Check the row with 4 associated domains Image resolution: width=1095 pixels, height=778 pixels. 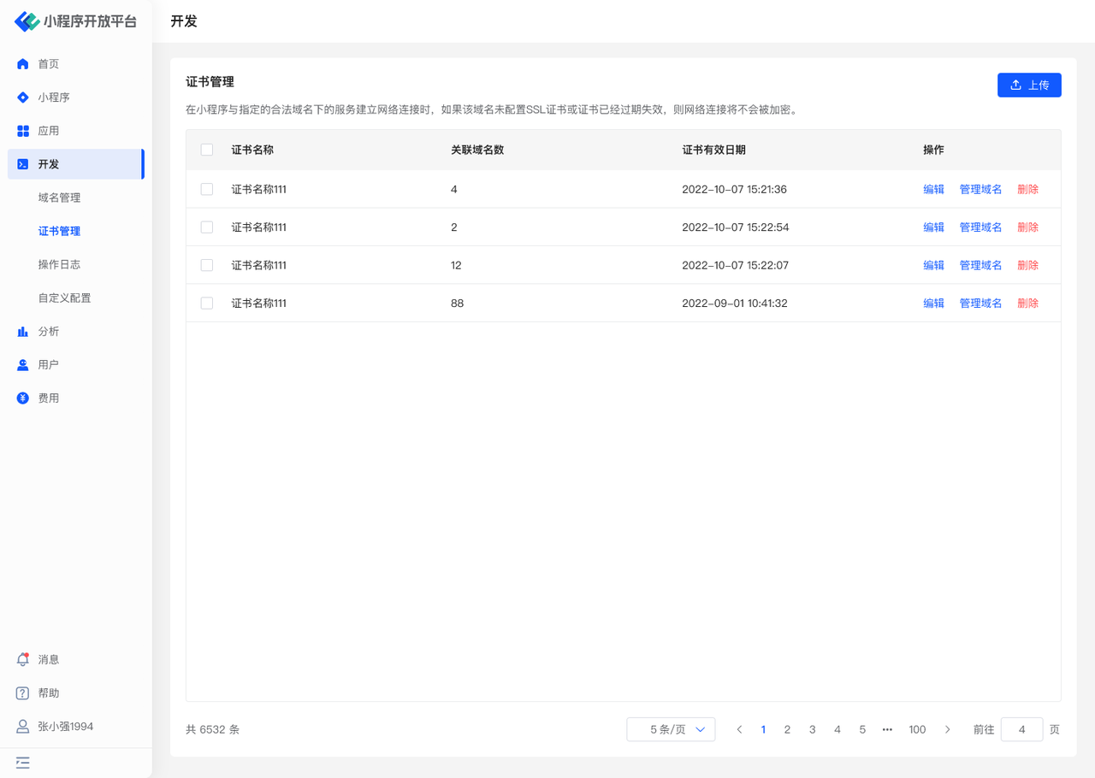coord(207,190)
